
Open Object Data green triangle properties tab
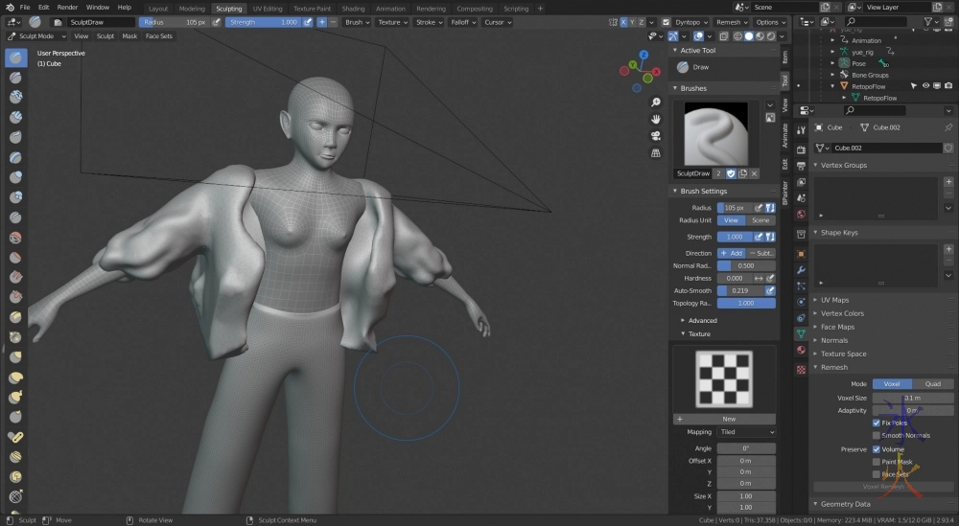click(802, 333)
